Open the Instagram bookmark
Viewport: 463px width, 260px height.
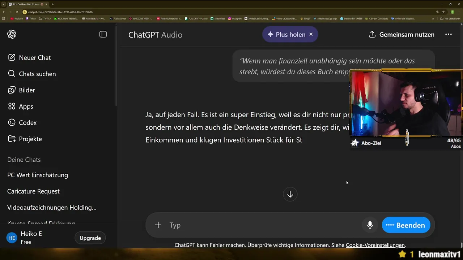[x=235, y=18]
